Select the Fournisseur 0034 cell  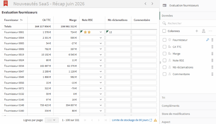coord(14,66)
